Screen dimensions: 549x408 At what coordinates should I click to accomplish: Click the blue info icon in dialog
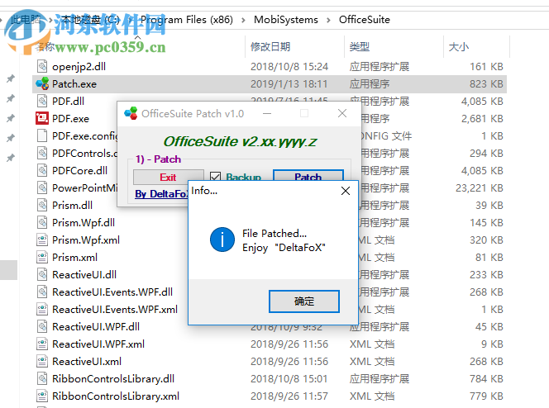[x=222, y=240]
